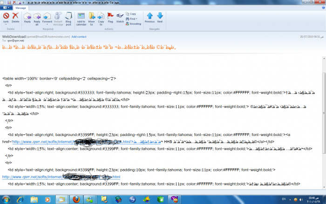This screenshot has width=326, height=204.
Task: Click the Junk icon in the ribbon
Action: [x=6, y=17]
